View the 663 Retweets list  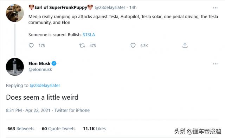(x=21, y=128)
